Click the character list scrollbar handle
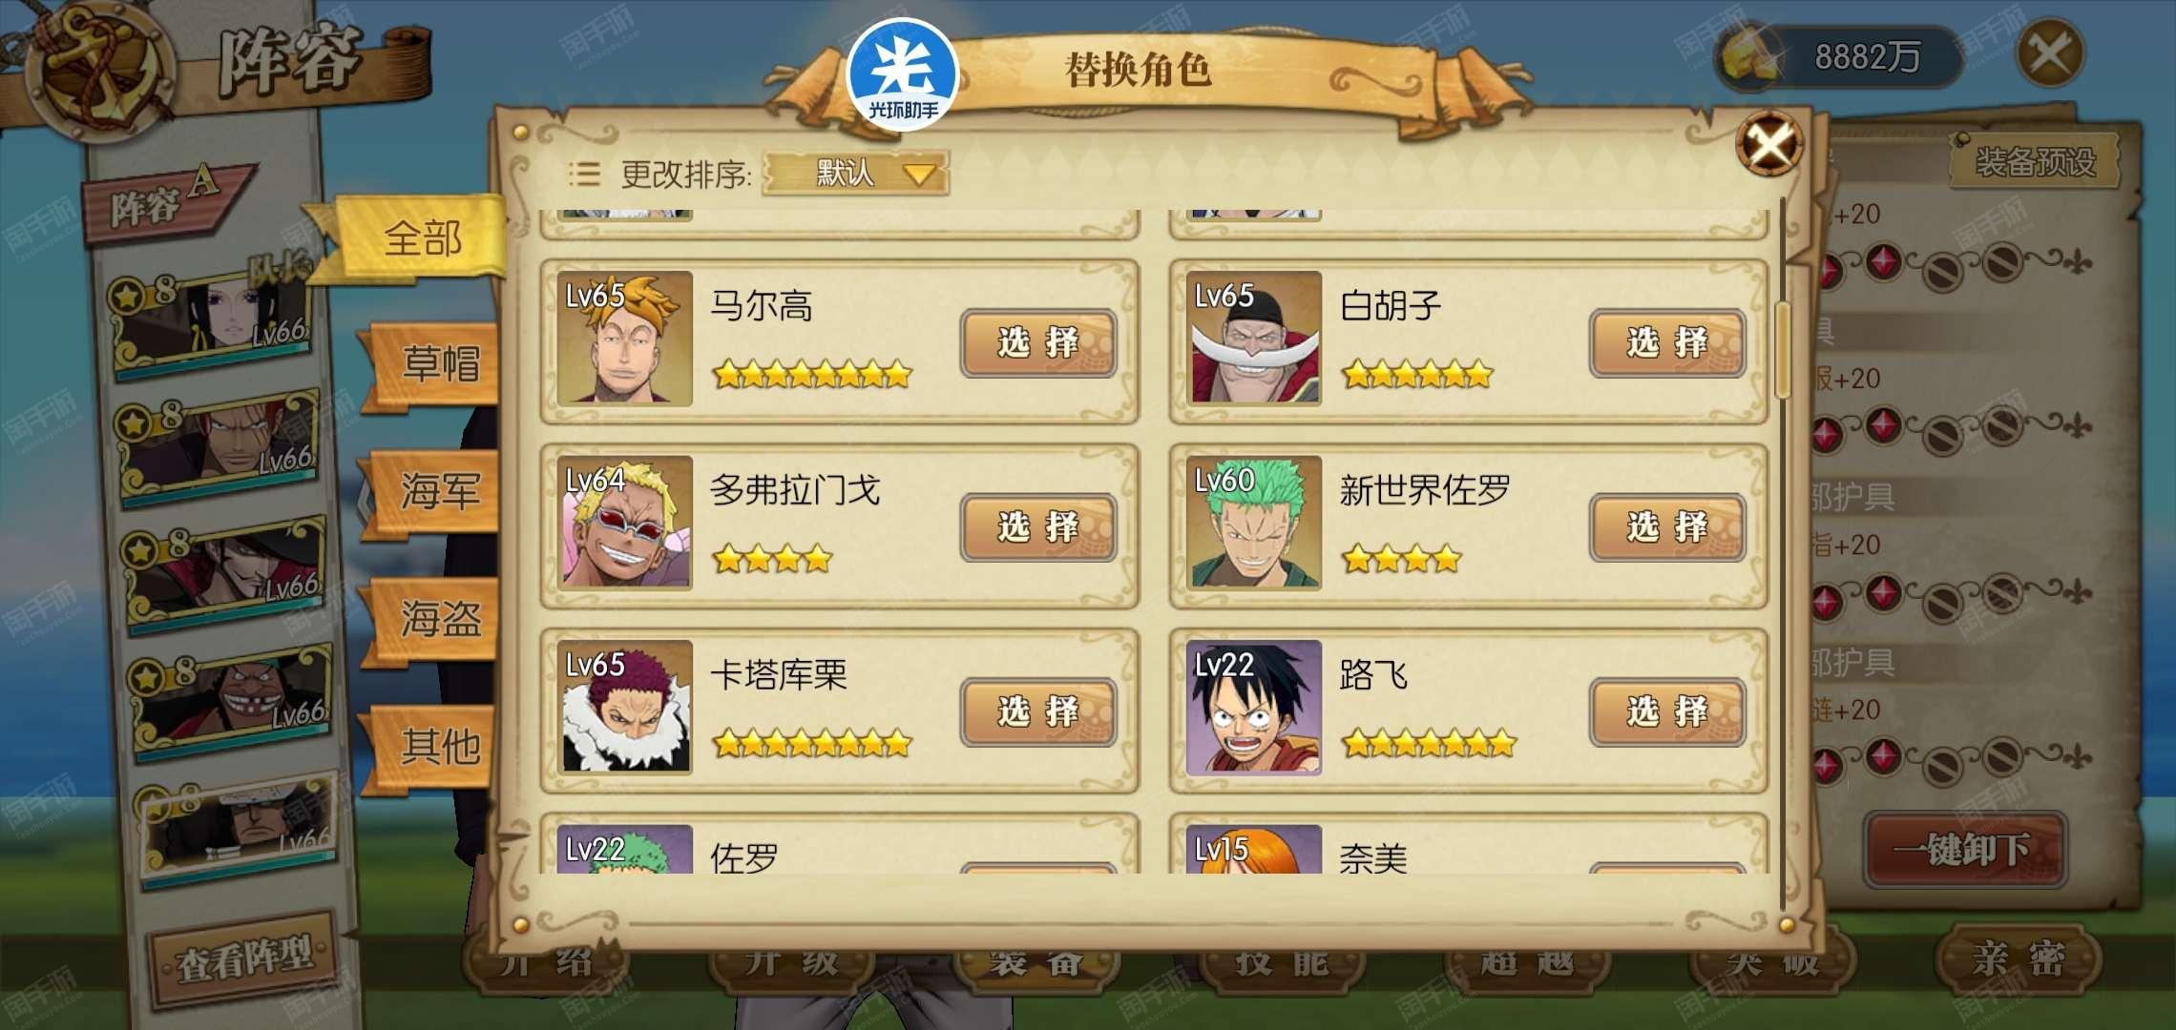2176x1030 pixels. (1782, 350)
